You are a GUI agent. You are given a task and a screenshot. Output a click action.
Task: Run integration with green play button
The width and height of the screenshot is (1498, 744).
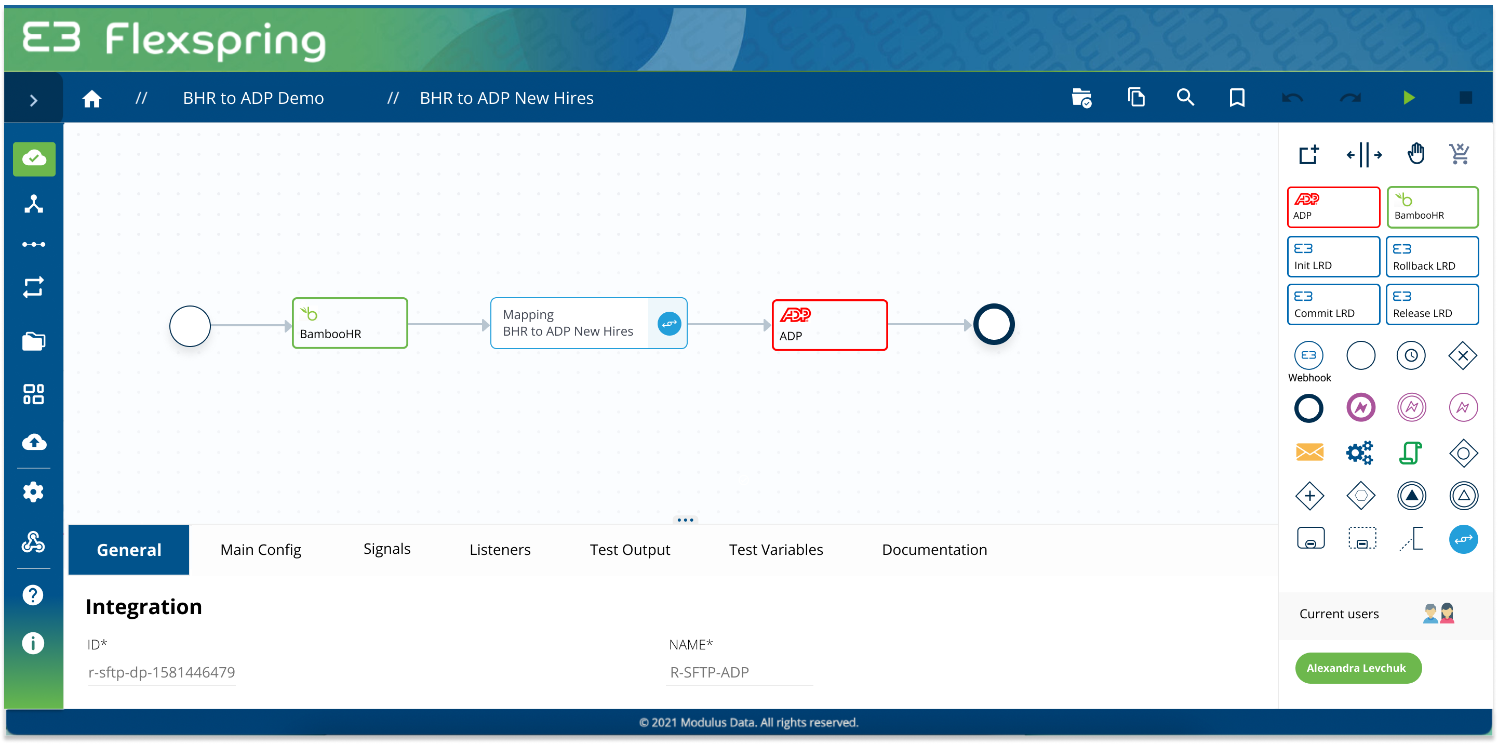pos(1409,98)
